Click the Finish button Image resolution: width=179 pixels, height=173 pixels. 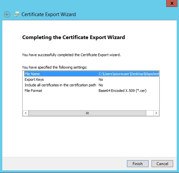(137, 163)
